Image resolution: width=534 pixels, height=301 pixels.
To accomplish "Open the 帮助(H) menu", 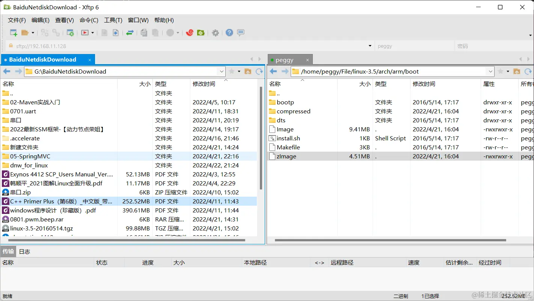I will (164, 20).
